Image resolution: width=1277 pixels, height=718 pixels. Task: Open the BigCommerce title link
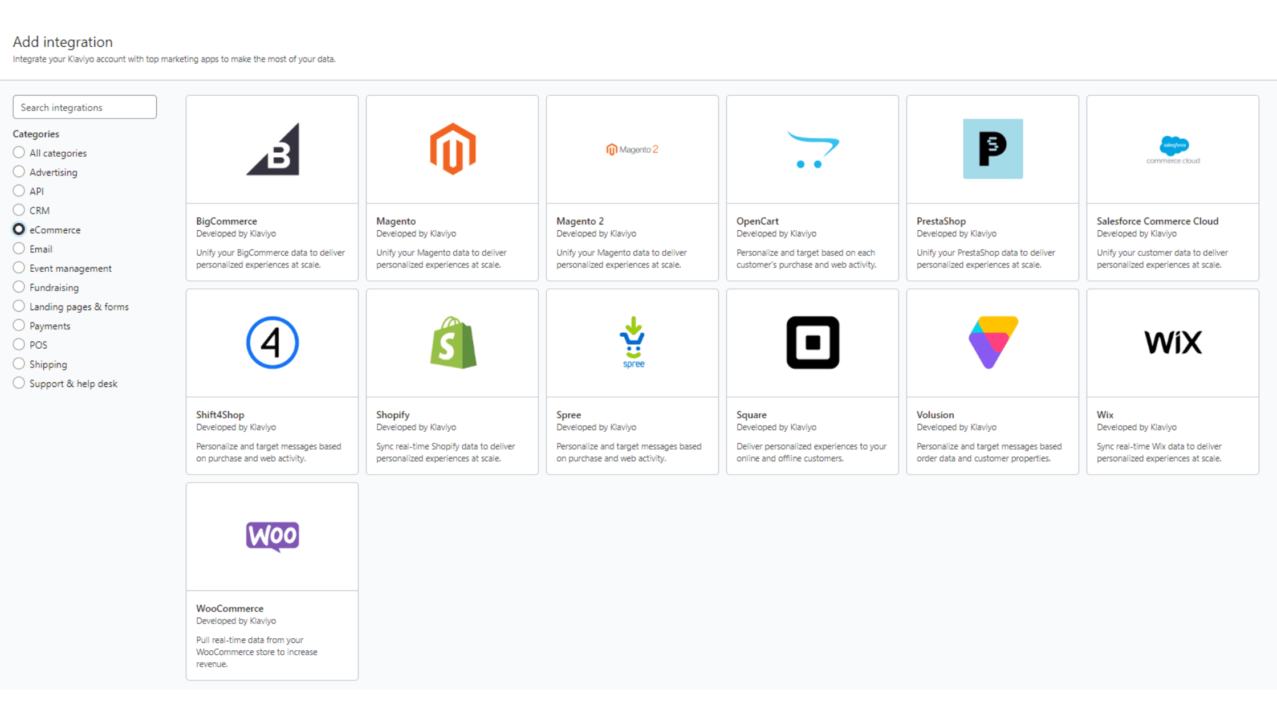226,221
